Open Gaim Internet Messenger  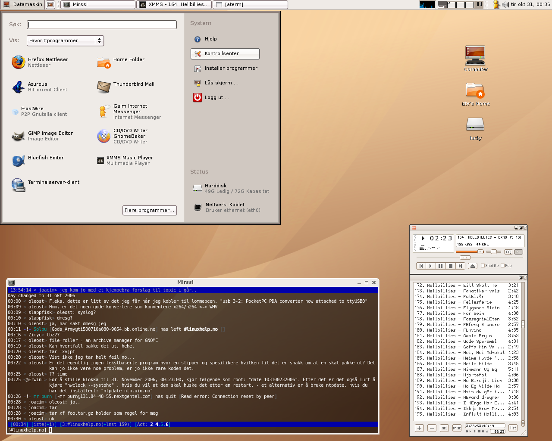[129, 112]
